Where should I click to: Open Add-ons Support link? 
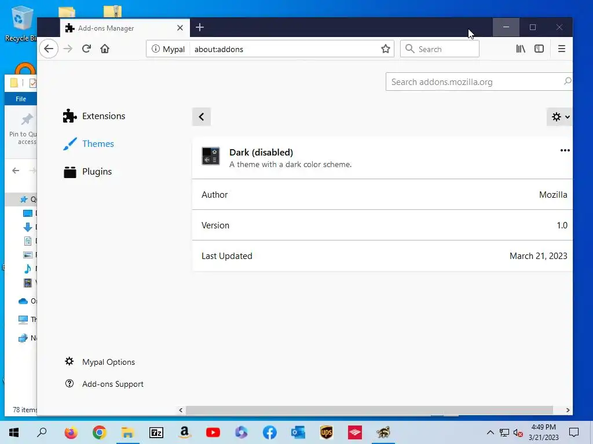pos(113,384)
